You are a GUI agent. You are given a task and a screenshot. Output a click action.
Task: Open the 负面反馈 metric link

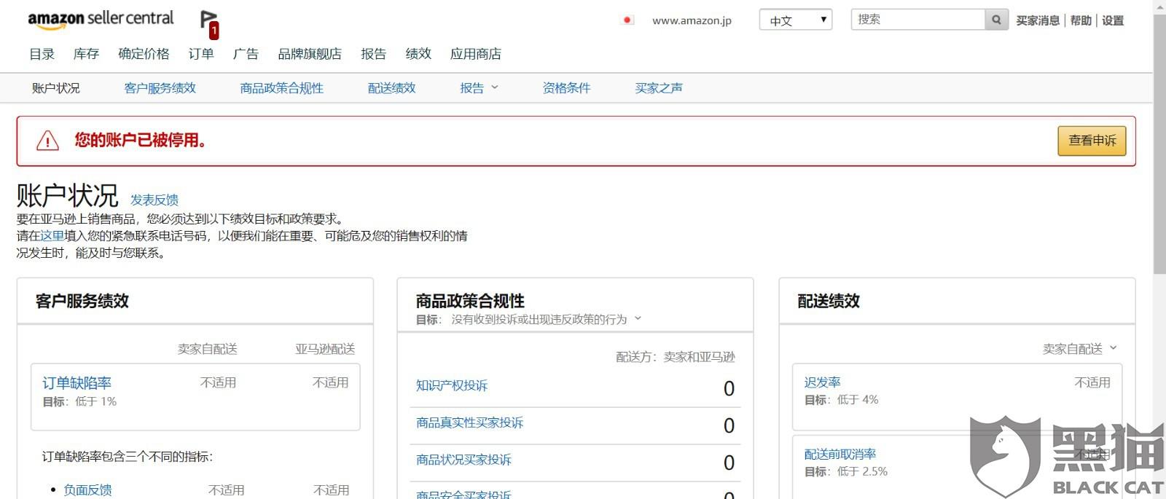click(87, 490)
